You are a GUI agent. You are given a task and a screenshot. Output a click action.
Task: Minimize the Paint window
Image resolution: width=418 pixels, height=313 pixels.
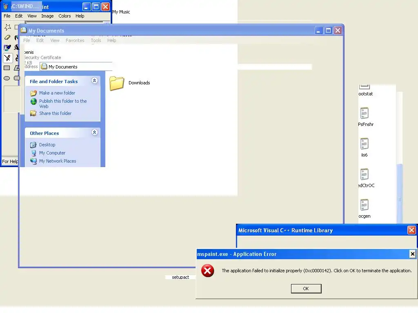click(86, 7)
